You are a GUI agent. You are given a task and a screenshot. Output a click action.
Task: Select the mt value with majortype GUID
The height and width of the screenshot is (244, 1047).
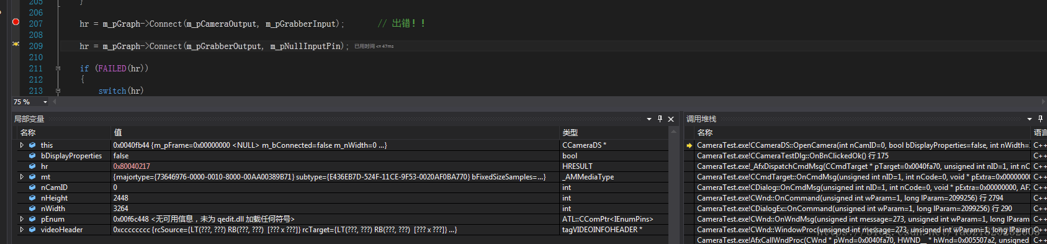click(329, 177)
